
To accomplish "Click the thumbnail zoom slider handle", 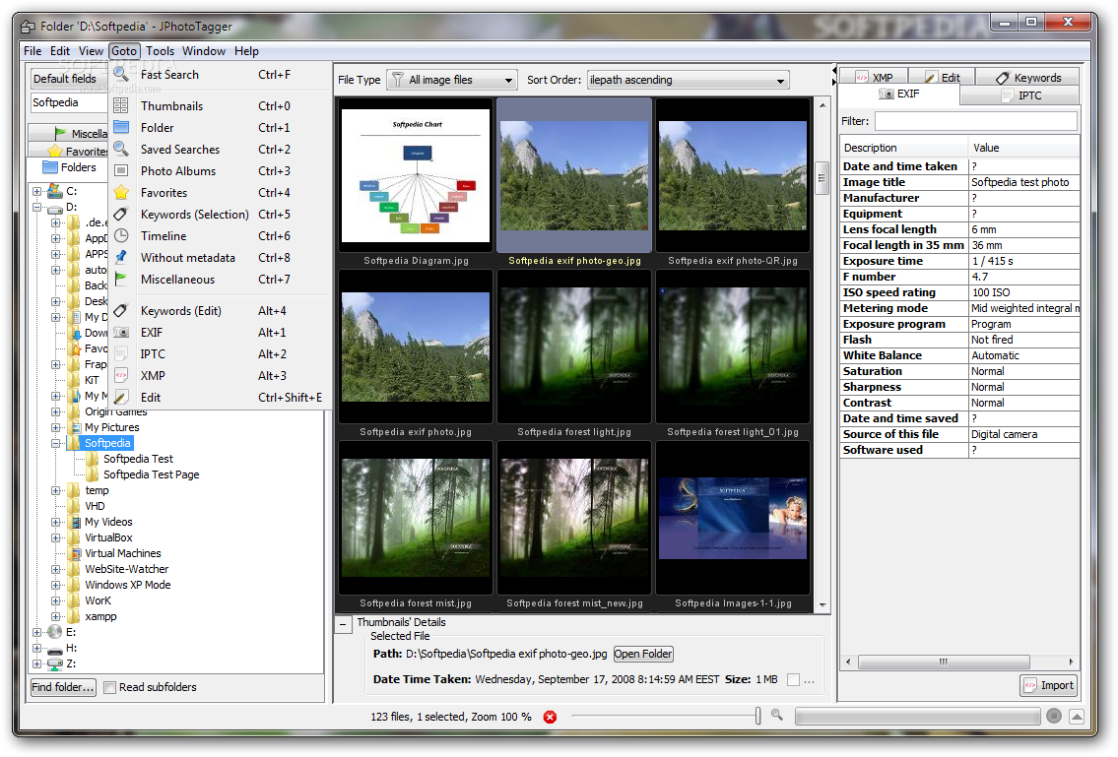I will click(757, 716).
